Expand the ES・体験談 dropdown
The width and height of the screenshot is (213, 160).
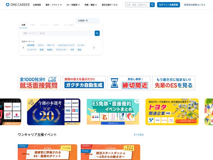tap(73, 5)
